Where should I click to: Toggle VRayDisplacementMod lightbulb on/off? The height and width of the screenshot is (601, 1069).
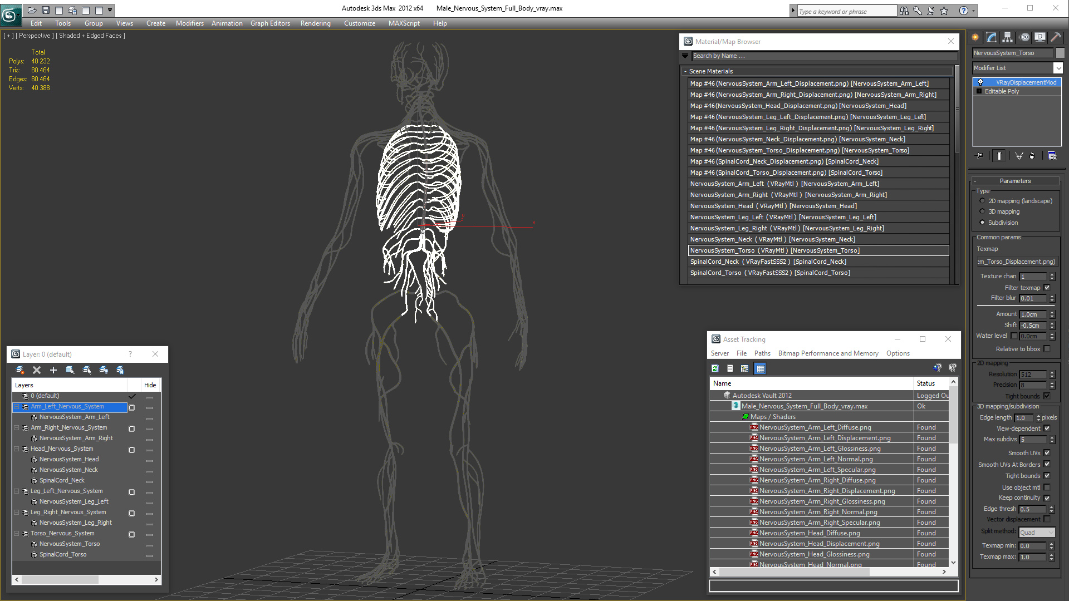[980, 82]
